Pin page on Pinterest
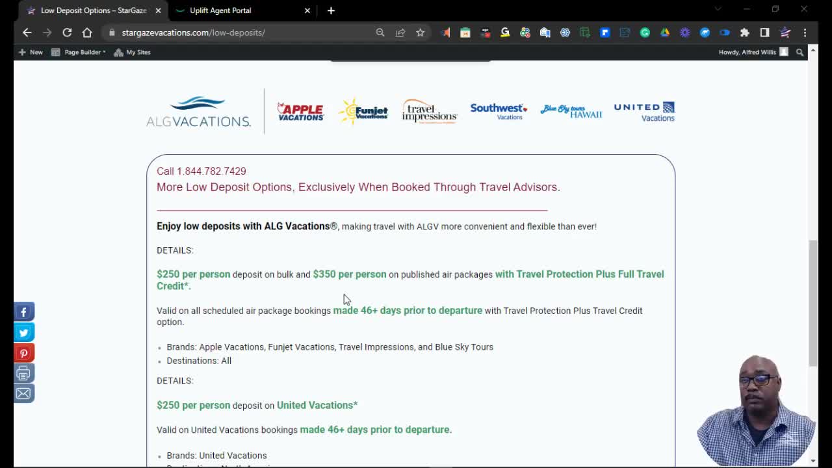This screenshot has width=832, height=468. 23,353
